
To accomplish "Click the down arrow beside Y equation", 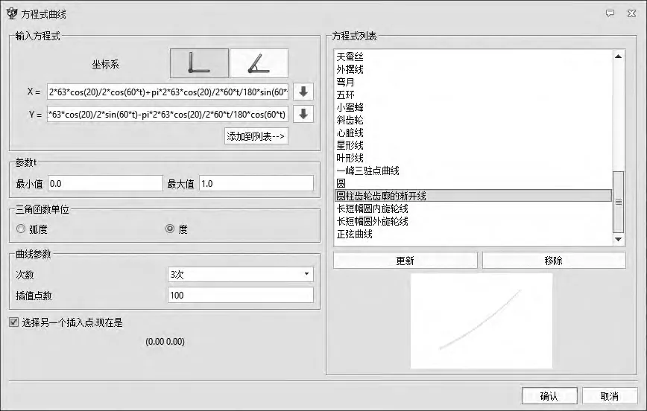I will (x=303, y=115).
